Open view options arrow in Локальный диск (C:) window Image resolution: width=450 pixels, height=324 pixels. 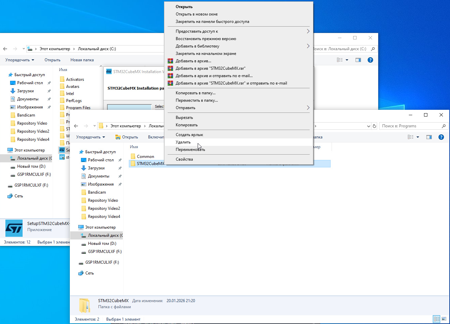pyautogui.click(x=347, y=60)
